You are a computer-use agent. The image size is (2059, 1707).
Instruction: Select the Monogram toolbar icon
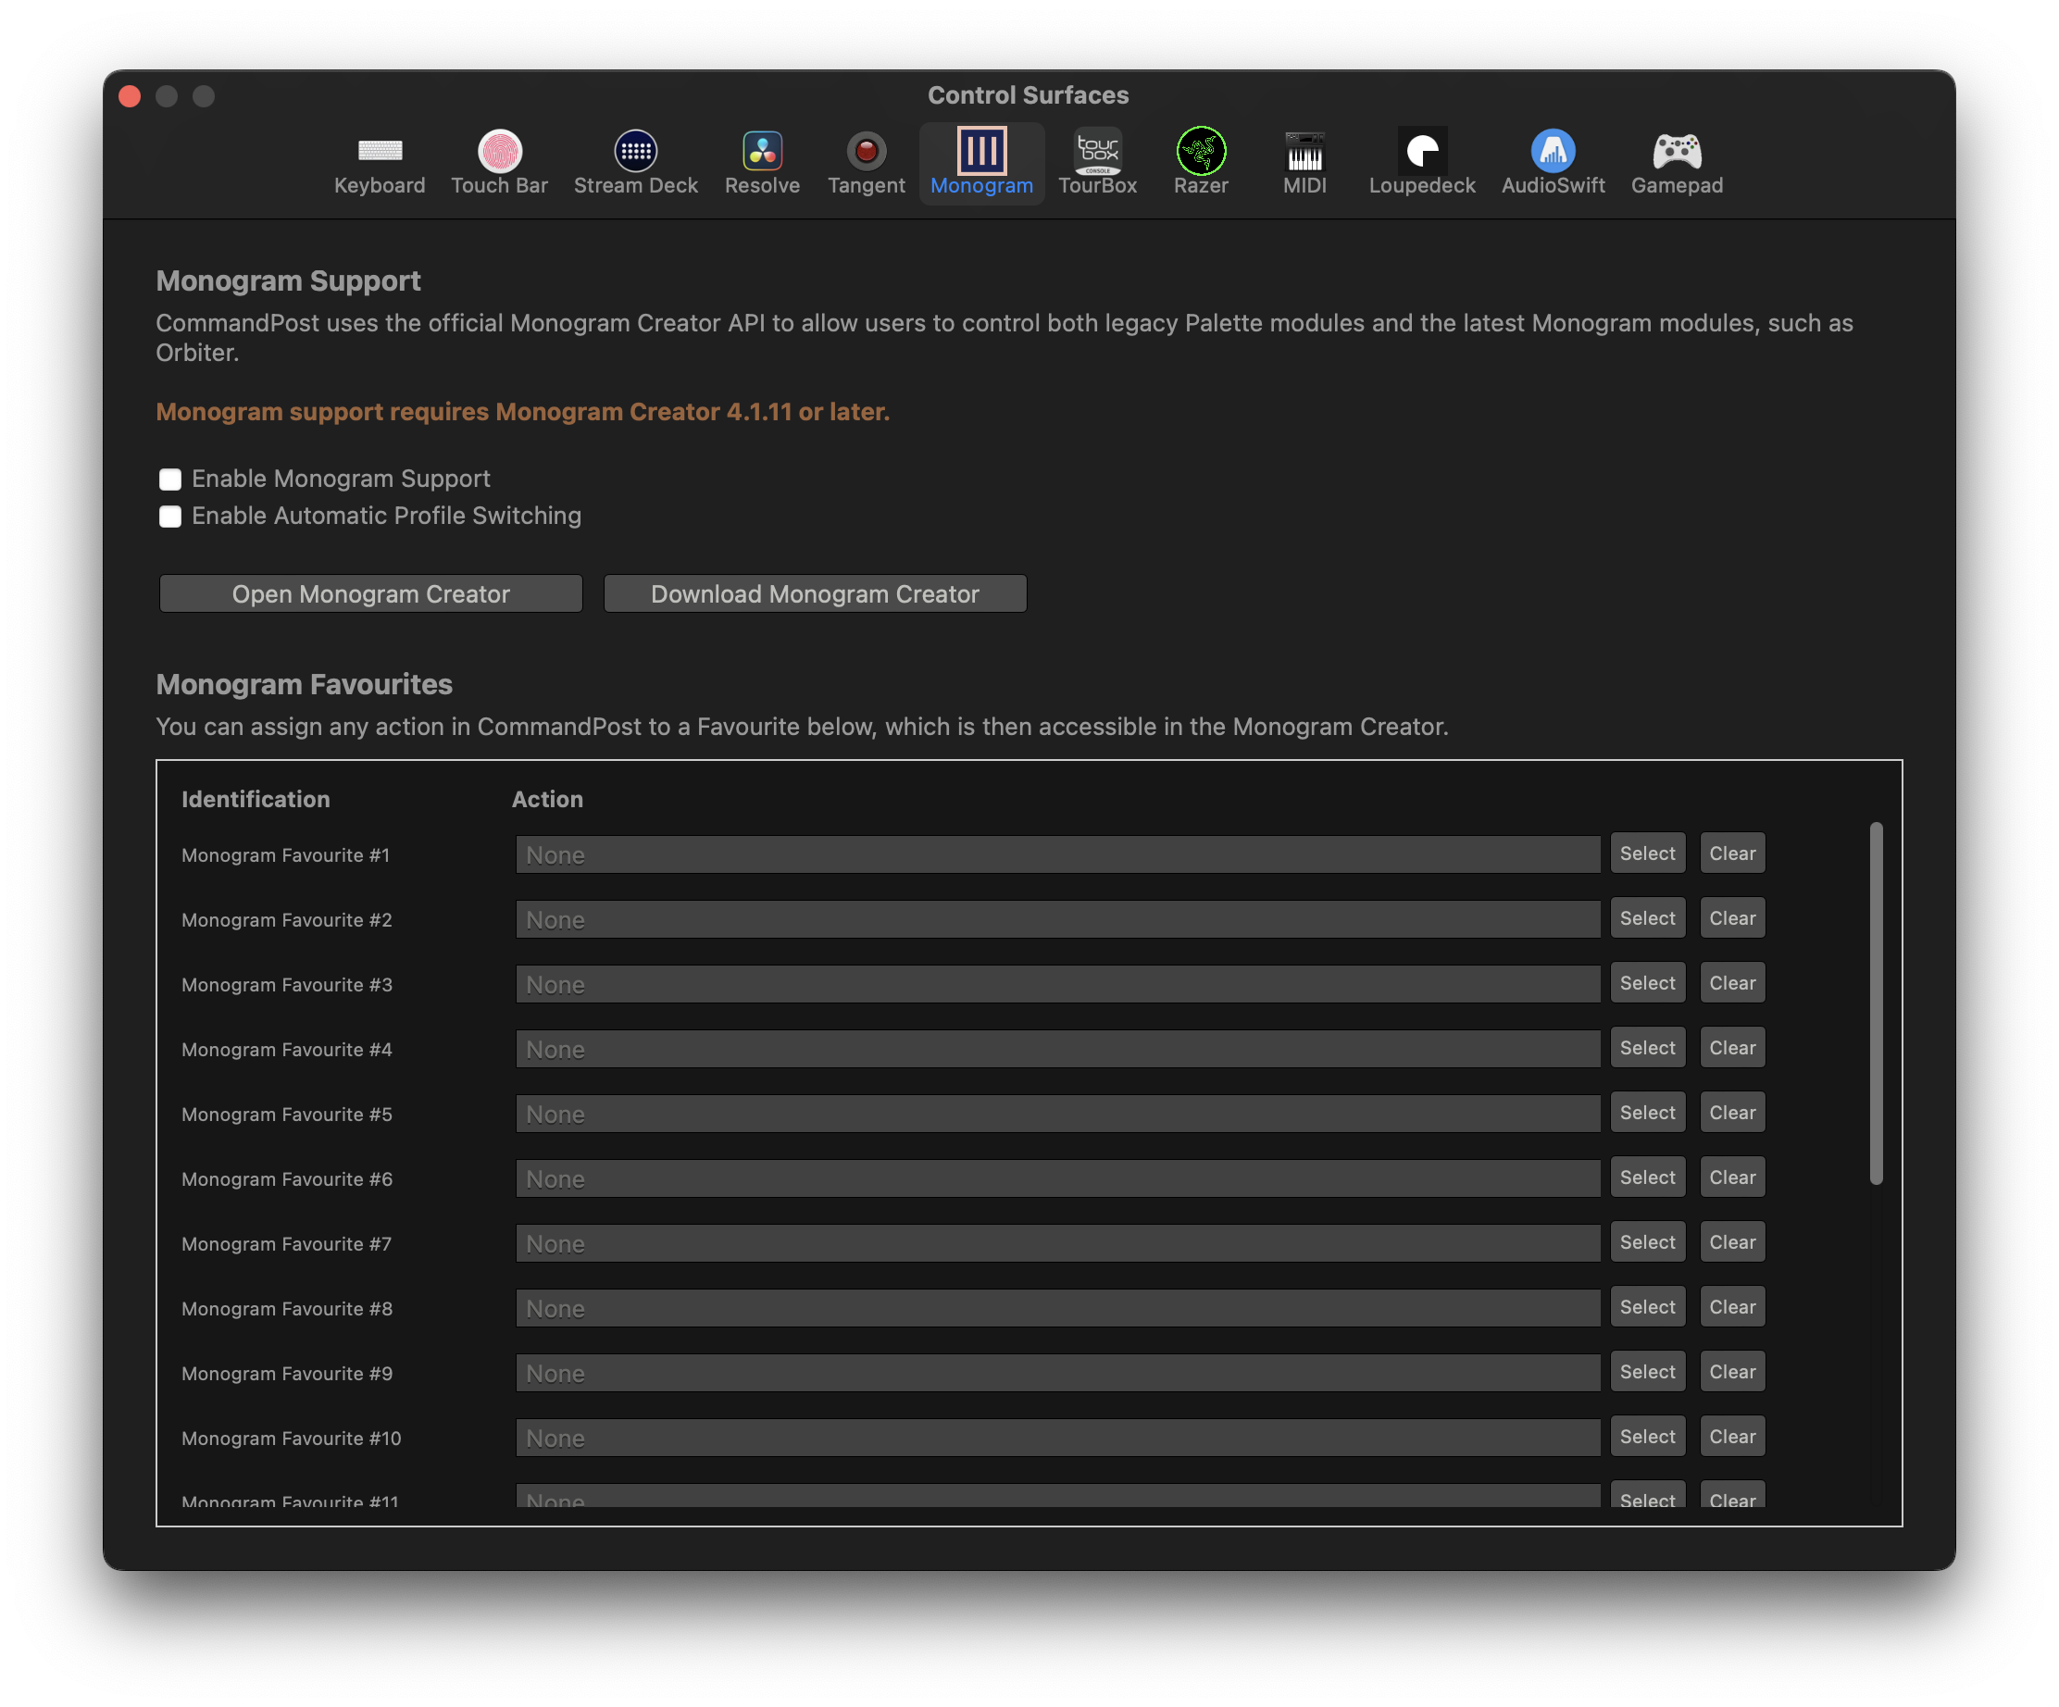tap(981, 163)
